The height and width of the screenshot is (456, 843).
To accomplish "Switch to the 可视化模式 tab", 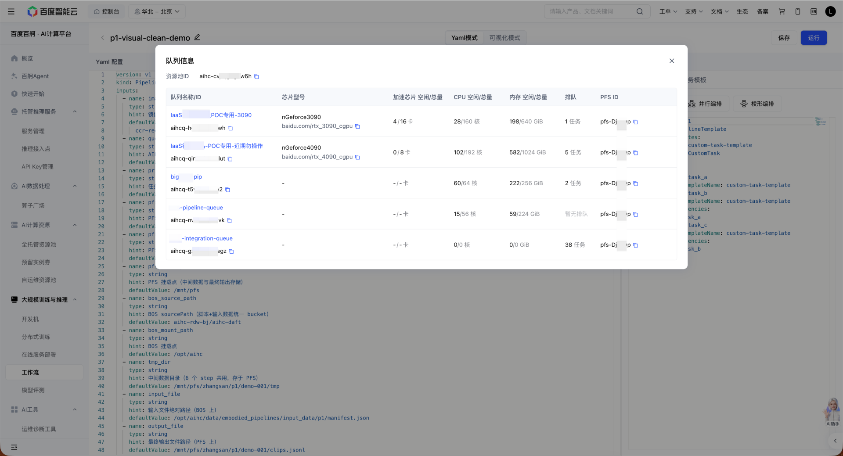I will pyautogui.click(x=504, y=38).
